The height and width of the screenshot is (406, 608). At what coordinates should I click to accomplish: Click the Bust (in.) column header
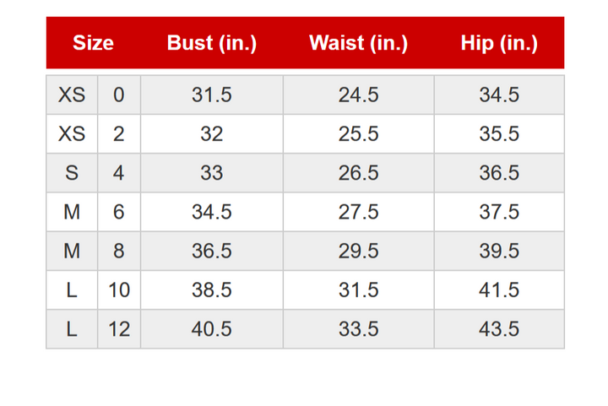point(211,43)
